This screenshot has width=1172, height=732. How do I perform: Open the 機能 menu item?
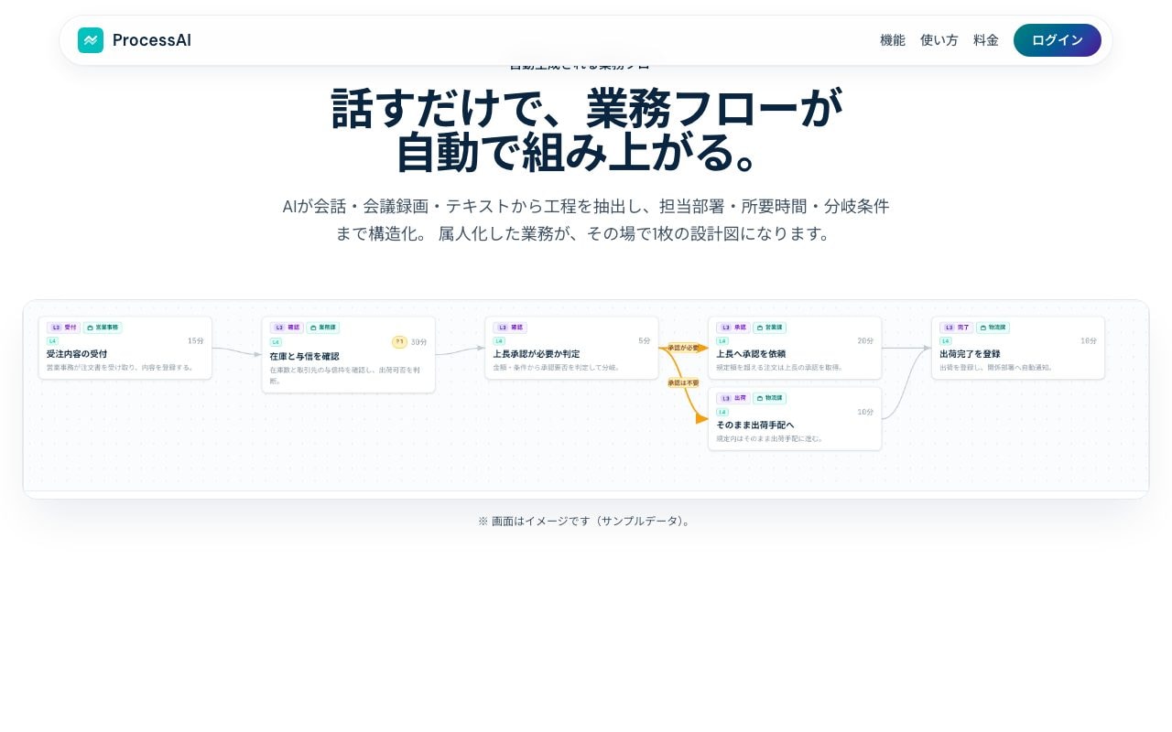pos(893,40)
